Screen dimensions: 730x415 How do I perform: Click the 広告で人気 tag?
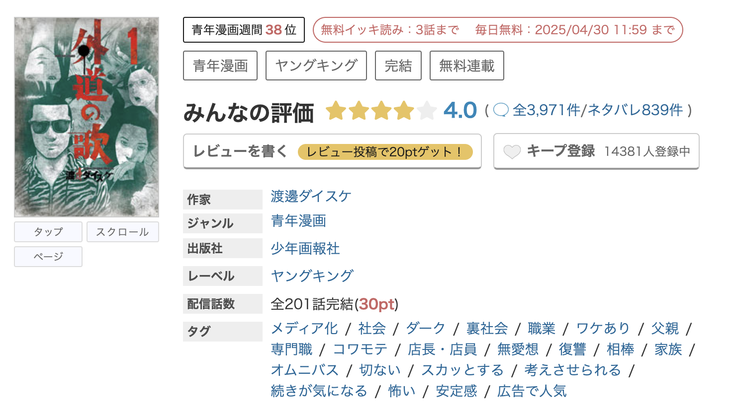click(531, 391)
